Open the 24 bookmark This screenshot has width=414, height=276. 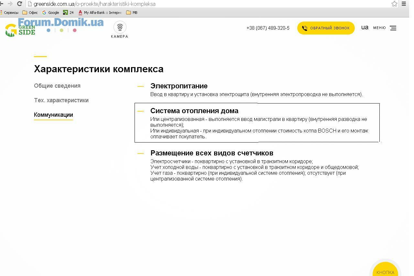68,13
